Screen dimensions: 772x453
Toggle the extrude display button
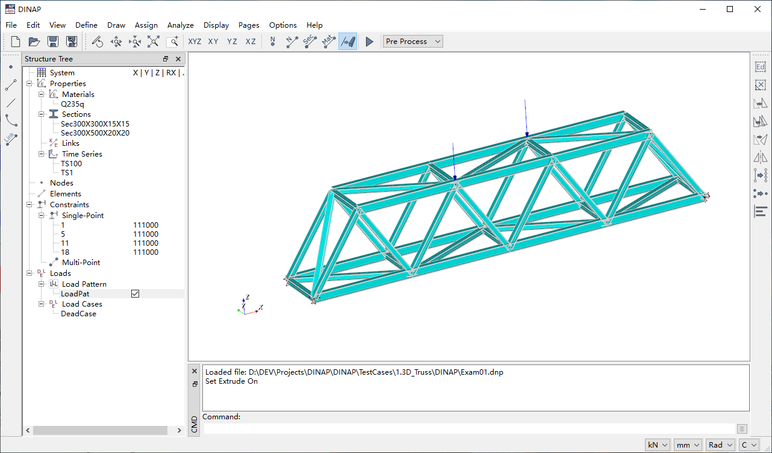point(347,42)
